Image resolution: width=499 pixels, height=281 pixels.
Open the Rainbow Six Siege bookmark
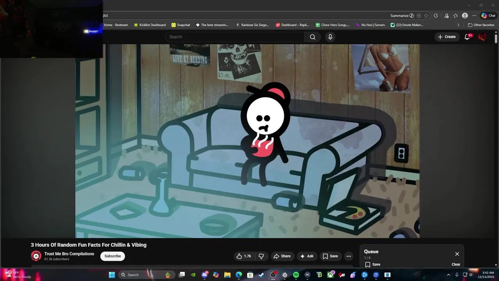click(252, 25)
